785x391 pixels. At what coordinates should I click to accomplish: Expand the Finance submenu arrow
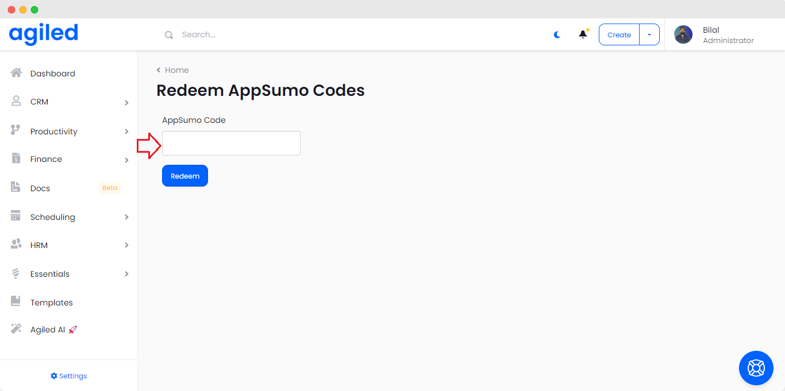coord(126,160)
